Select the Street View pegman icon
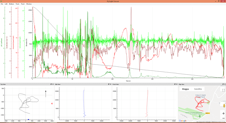Screen dimensions: 226x123 (x=224, y=106)
